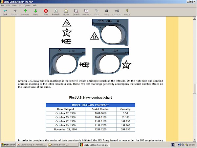Click quantity cell '51-100'

[126, 117]
